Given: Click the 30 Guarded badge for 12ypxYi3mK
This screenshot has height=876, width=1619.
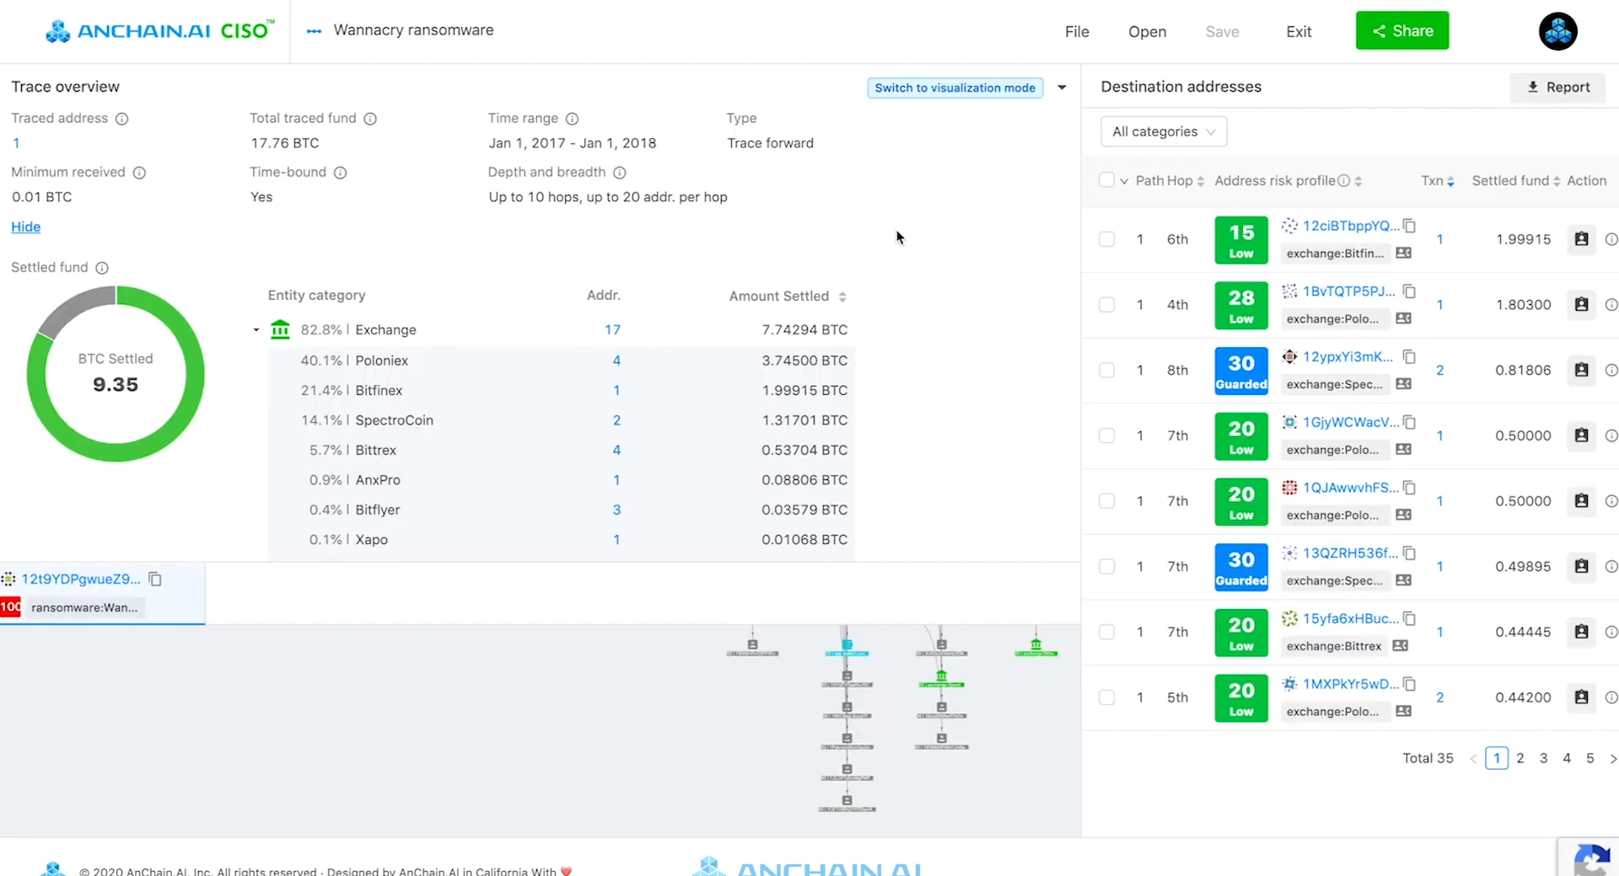Looking at the screenshot, I should pos(1240,371).
